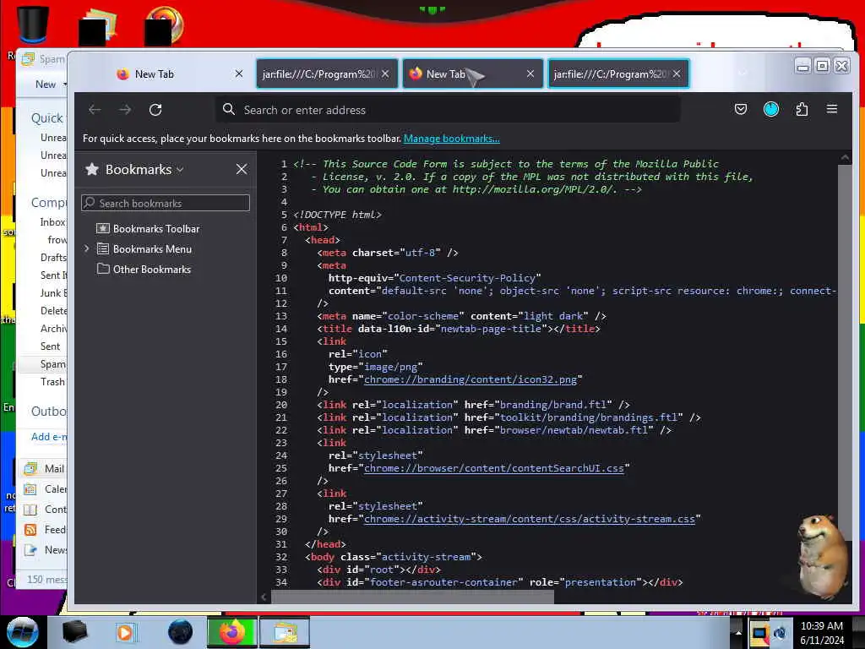Open the dark globe taskbar icon
865x649 pixels.
pyautogui.click(x=181, y=632)
